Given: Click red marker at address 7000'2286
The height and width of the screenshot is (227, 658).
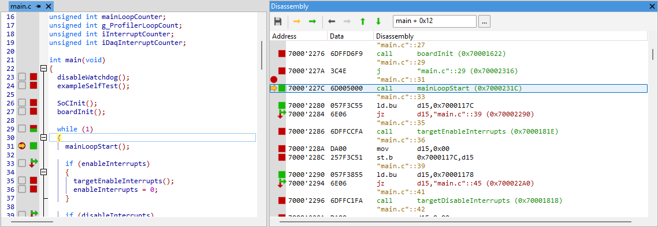Looking at the screenshot, I should pos(281,131).
